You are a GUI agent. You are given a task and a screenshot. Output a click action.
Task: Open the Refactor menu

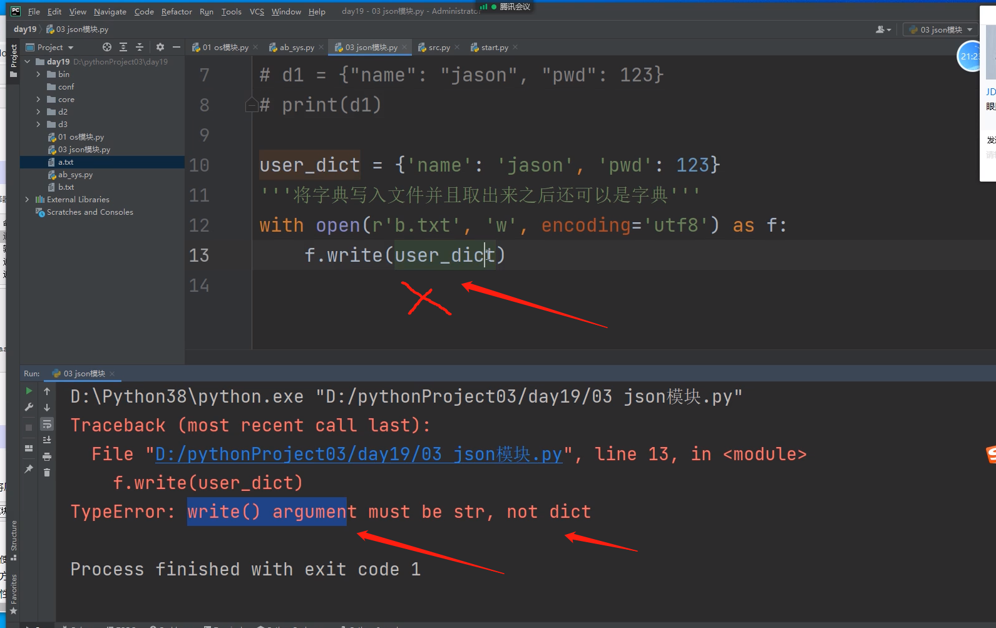tap(177, 11)
